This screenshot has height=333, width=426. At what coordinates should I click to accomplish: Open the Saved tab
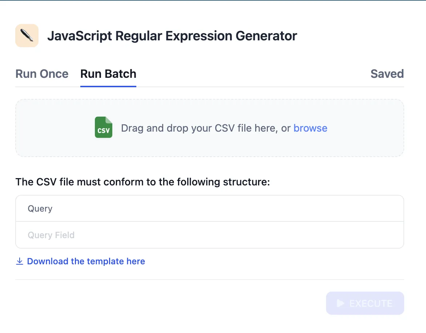(x=387, y=74)
